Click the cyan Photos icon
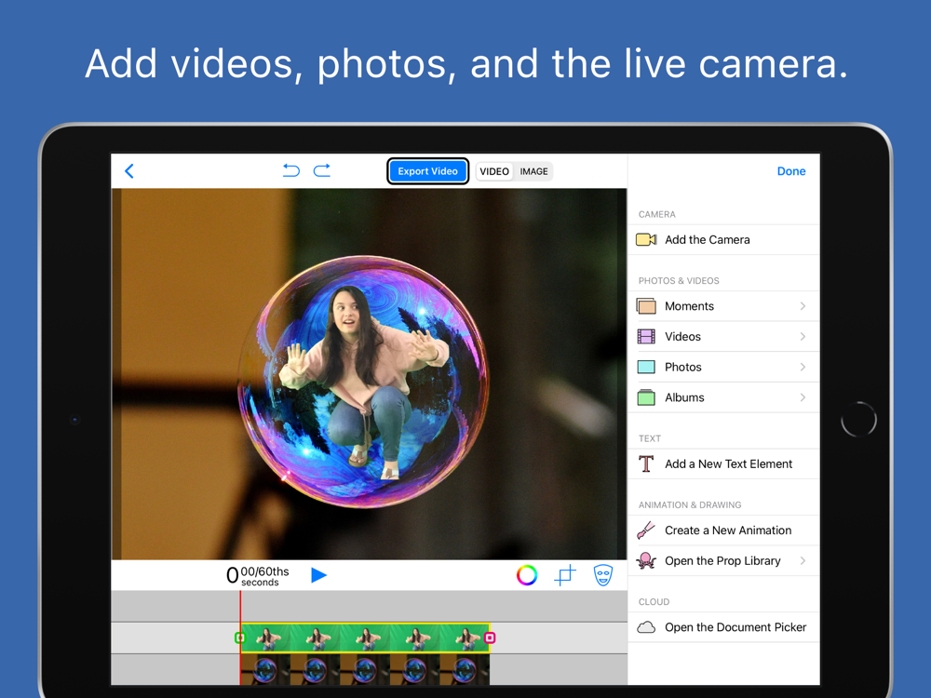 [646, 367]
